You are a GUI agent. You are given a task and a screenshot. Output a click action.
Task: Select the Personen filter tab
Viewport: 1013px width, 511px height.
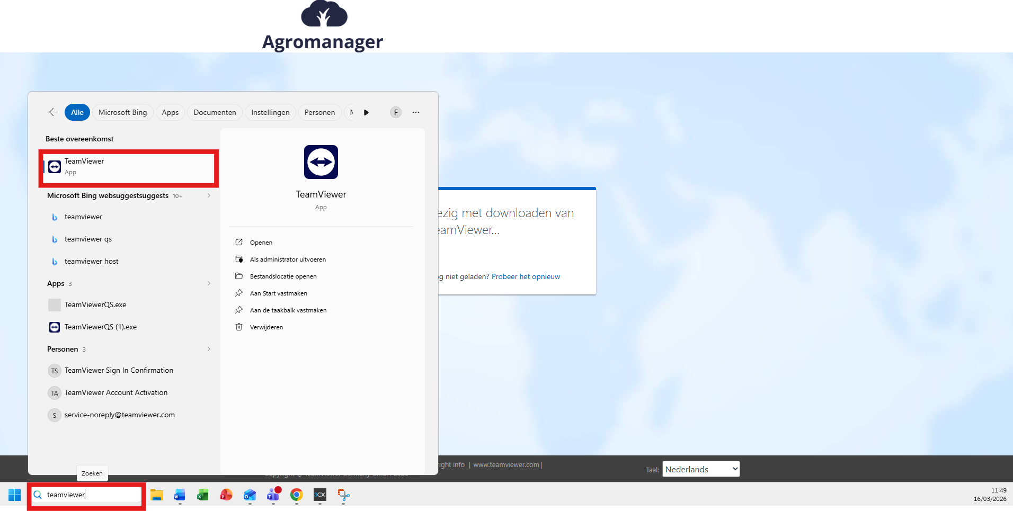(319, 112)
